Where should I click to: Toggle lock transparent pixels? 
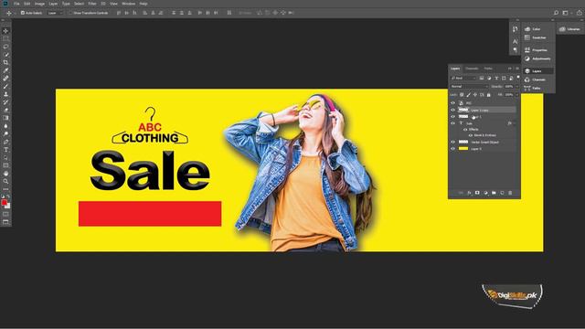[462, 95]
